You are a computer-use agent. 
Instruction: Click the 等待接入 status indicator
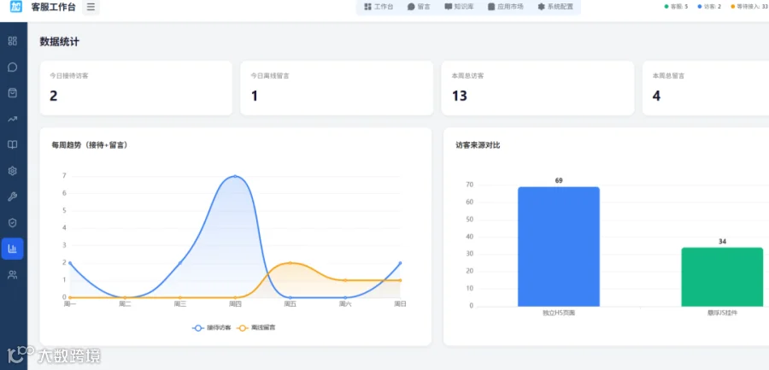749,7
